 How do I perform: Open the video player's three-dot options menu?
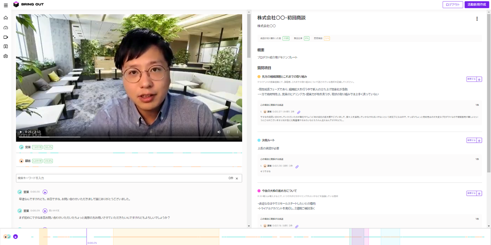pyautogui.click(x=237, y=132)
